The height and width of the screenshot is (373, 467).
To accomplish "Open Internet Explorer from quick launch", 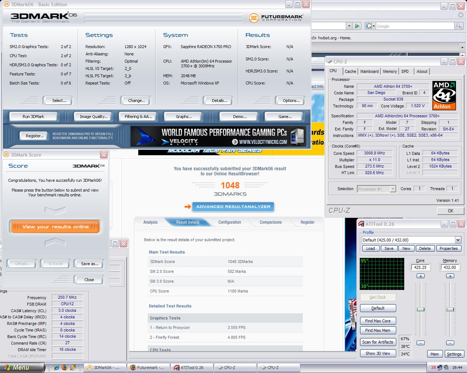I will pyautogui.click(x=57, y=368).
